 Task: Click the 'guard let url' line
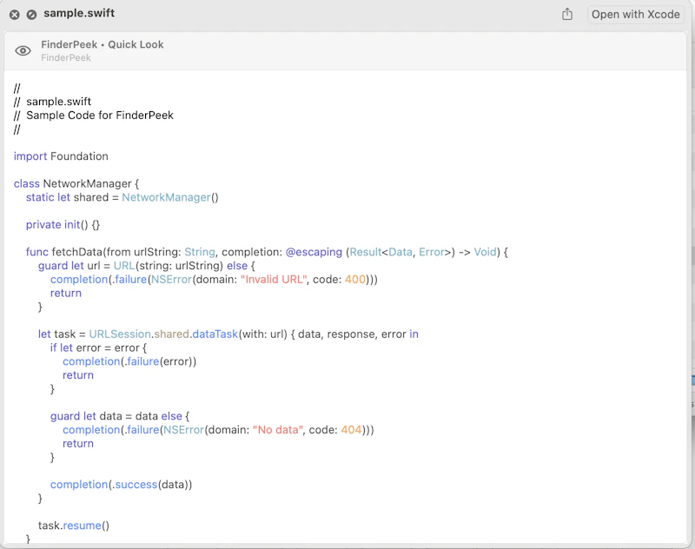[147, 266]
